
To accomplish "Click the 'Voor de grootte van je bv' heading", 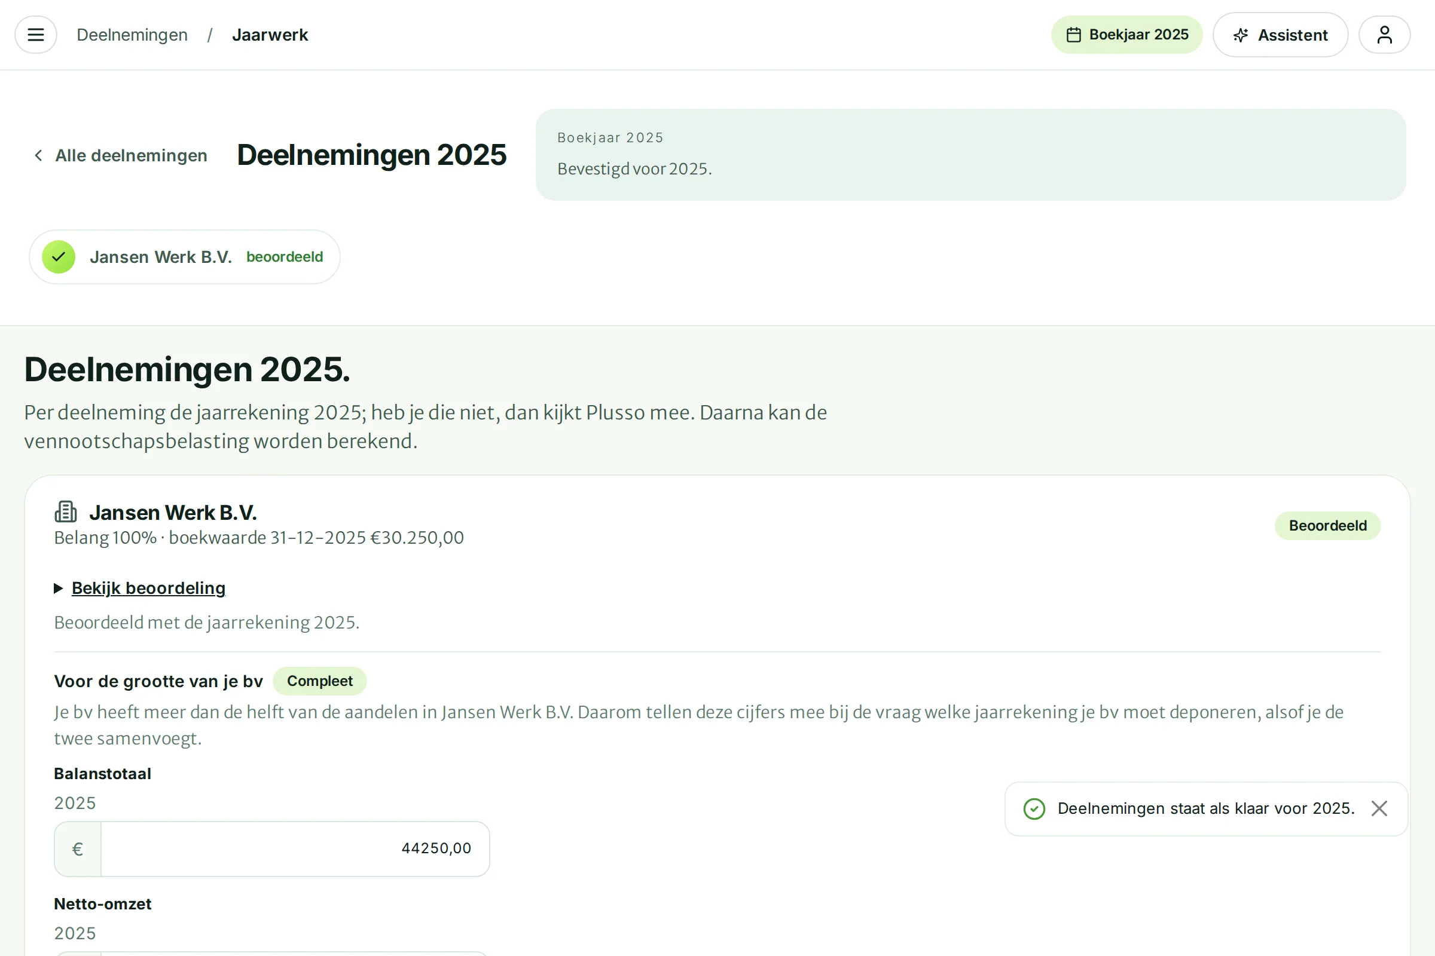I will 158,681.
